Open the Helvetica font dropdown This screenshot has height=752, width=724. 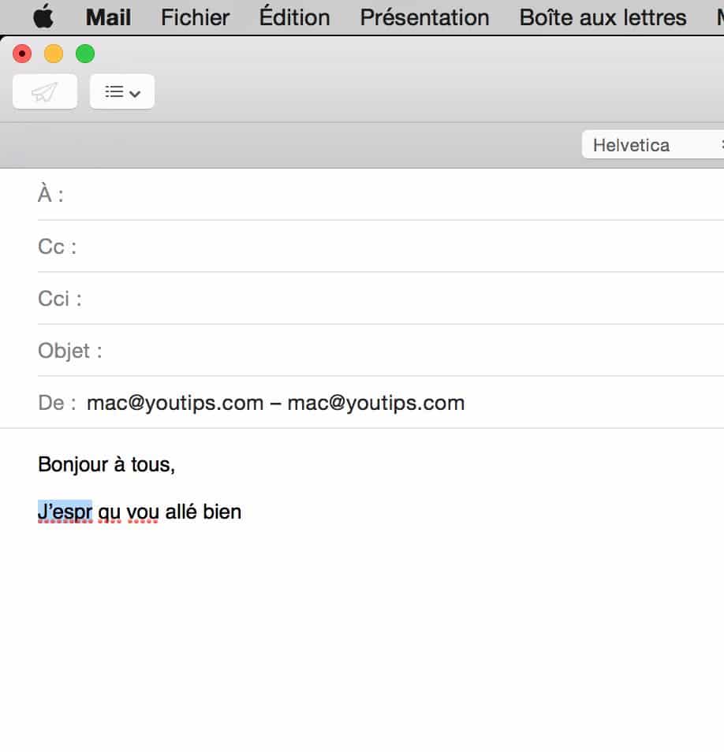(652, 145)
